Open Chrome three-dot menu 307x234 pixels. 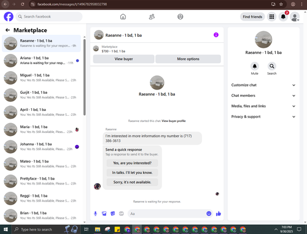[x=301, y=4]
